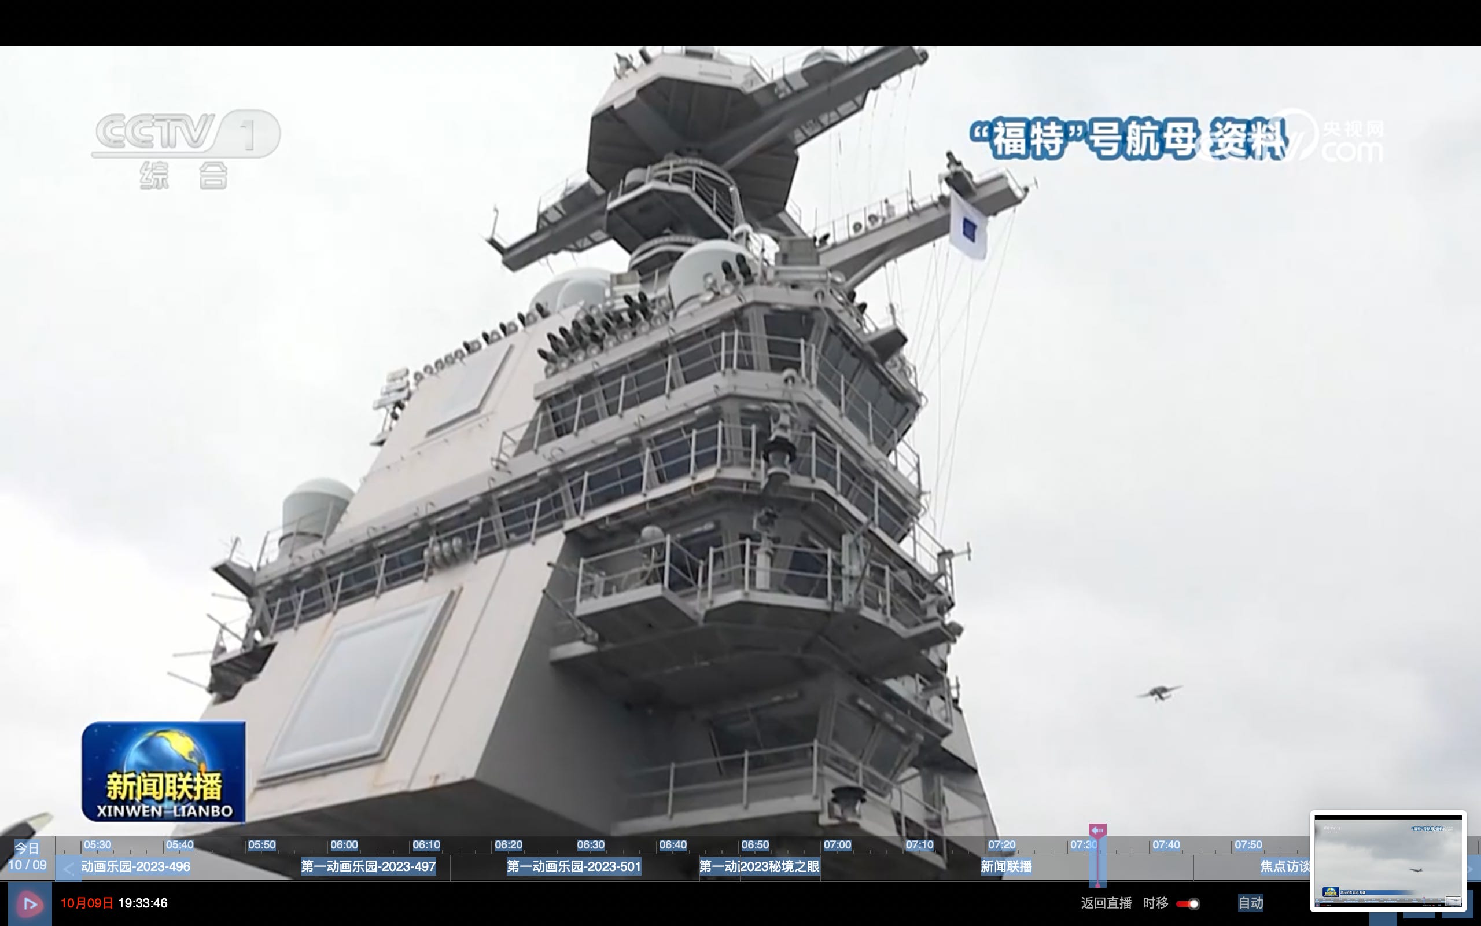Select program 第一动画乐园-2023-501
Image resolution: width=1481 pixels, height=926 pixels.
pyautogui.click(x=574, y=866)
